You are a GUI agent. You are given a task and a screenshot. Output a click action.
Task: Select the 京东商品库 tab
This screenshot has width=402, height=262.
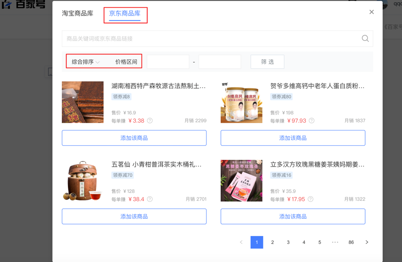pyautogui.click(x=125, y=13)
